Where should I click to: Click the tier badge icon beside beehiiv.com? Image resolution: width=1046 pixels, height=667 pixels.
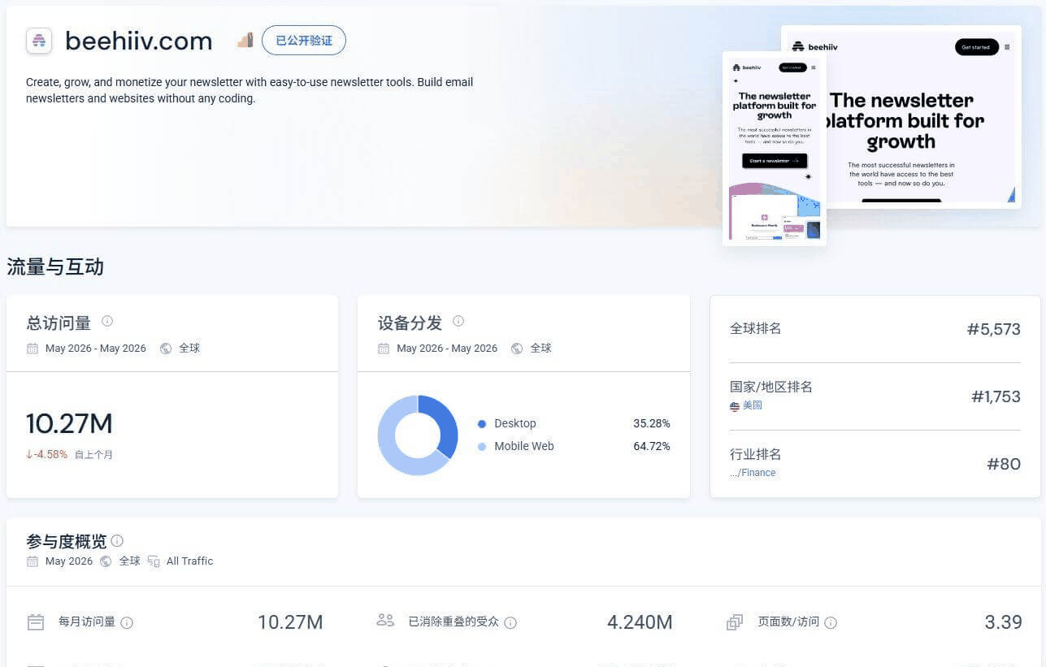[245, 40]
